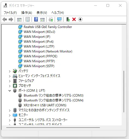Image resolution: width=129 pixels, height=139 pixels.
Task: Uninstall device using the red X icon
Action: point(74,19)
